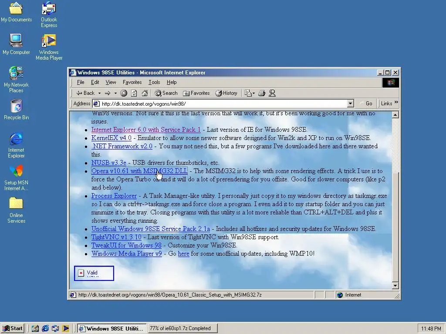Select My Network Places icon
This screenshot has height=334, width=446.
click(16, 80)
